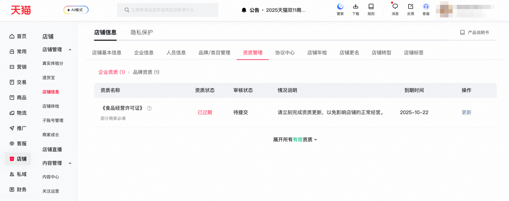The height and width of the screenshot is (201, 509).
Task: Collapse the 店铺管理 menu group
Action: click(x=70, y=50)
